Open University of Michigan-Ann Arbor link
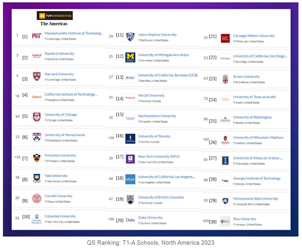The image size is (302, 248). 163,55
